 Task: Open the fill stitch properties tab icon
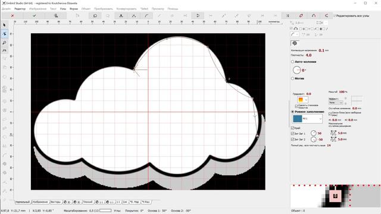point(295,43)
